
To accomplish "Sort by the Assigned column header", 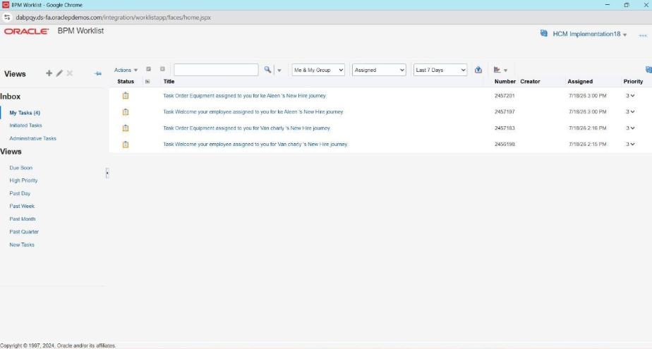I will [x=580, y=82].
